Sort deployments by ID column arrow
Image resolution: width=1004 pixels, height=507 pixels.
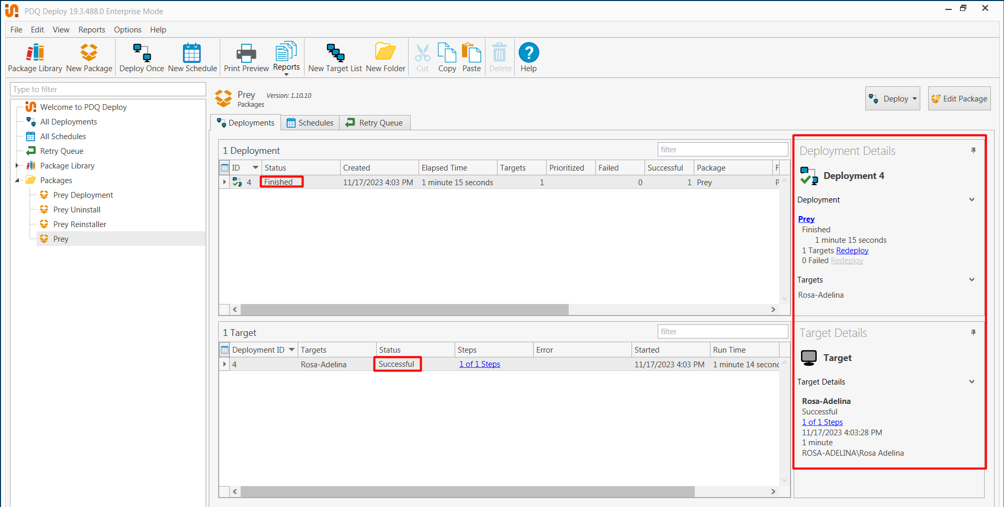coord(255,168)
